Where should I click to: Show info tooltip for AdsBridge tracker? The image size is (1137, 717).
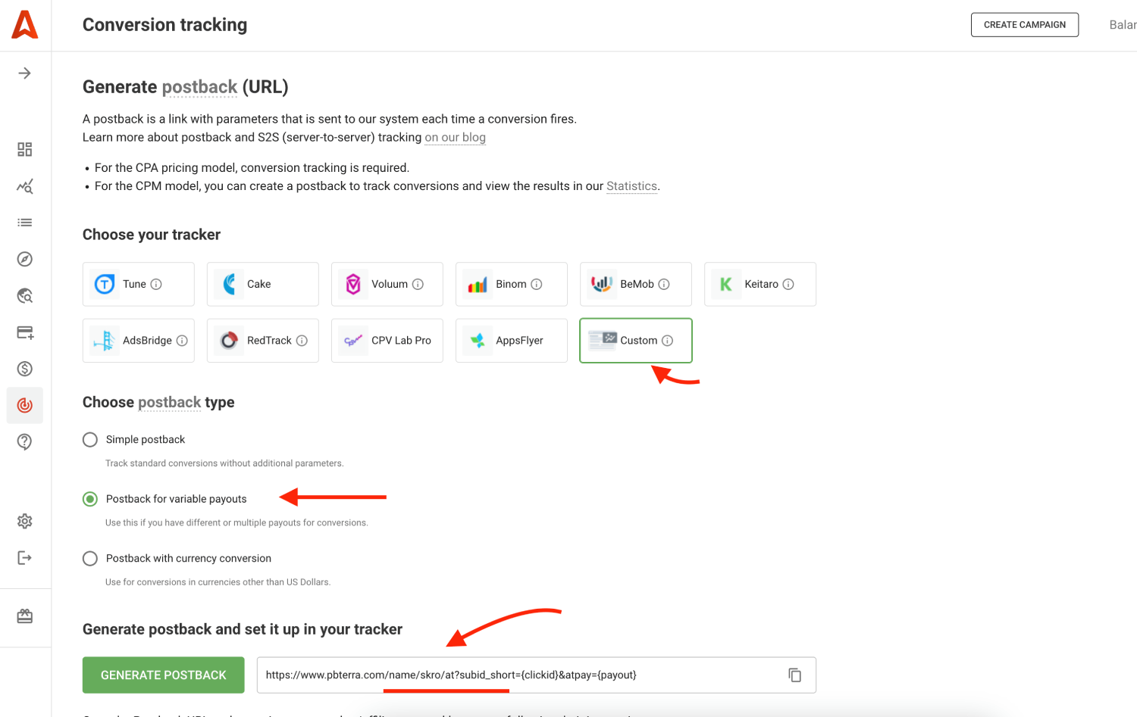(182, 341)
